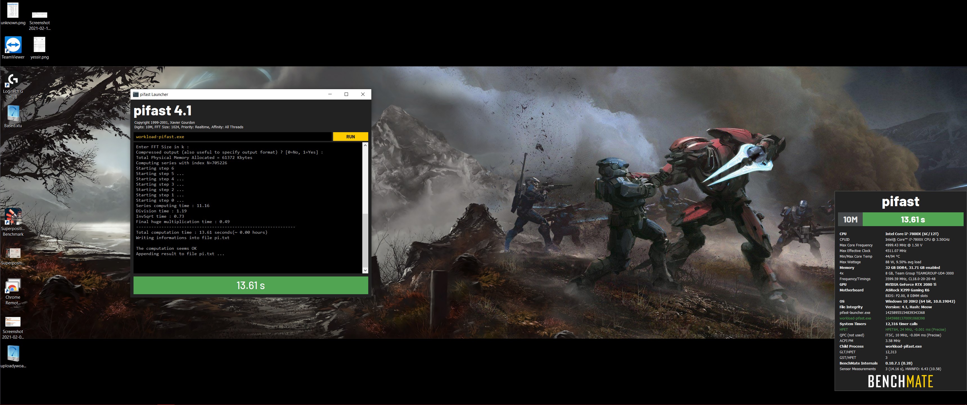Click the console vertical scrollbar thumb

365,240
